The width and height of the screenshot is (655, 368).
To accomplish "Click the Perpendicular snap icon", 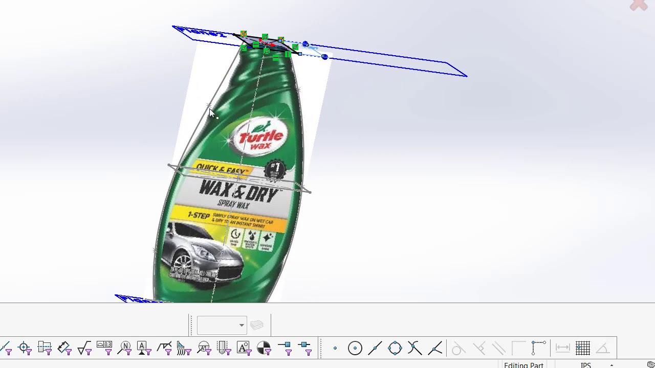I will pyautogui.click(x=478, y=349).
